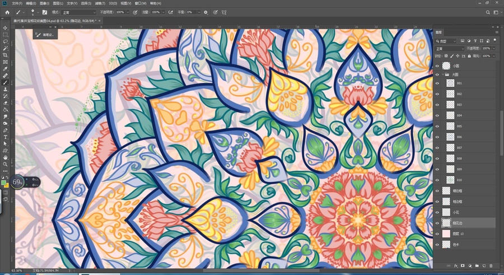Open the 文件(F) menu
This screenshot has height=275, width=504.
pyautogui.click(x=17, y=3)
